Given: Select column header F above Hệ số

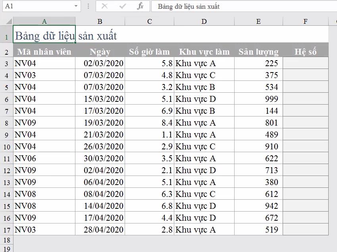Looking at the screenshot, I should 306,21.
